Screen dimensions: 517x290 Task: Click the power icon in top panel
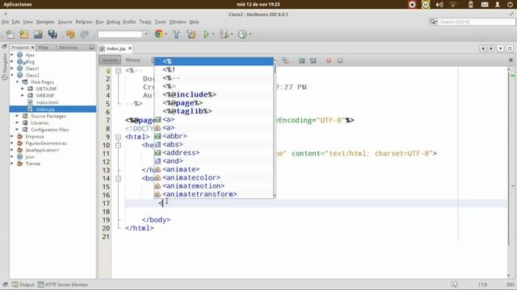pyautogui.click(x=510, y=5)
